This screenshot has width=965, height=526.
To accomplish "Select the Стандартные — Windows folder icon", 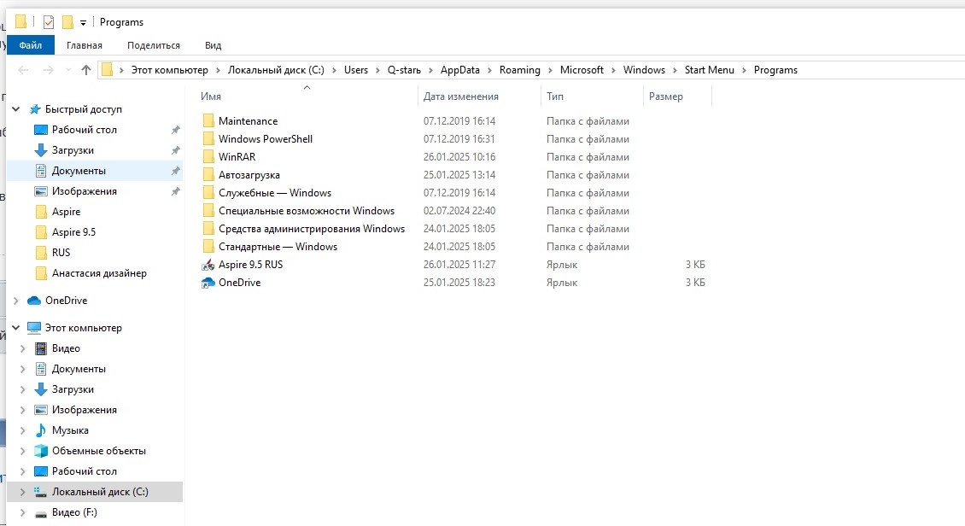I will click(x=208, y=246).
